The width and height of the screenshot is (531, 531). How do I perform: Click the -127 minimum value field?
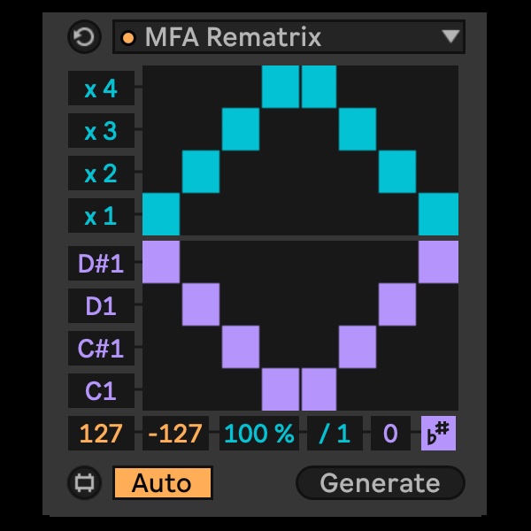(x=175, y=434)
